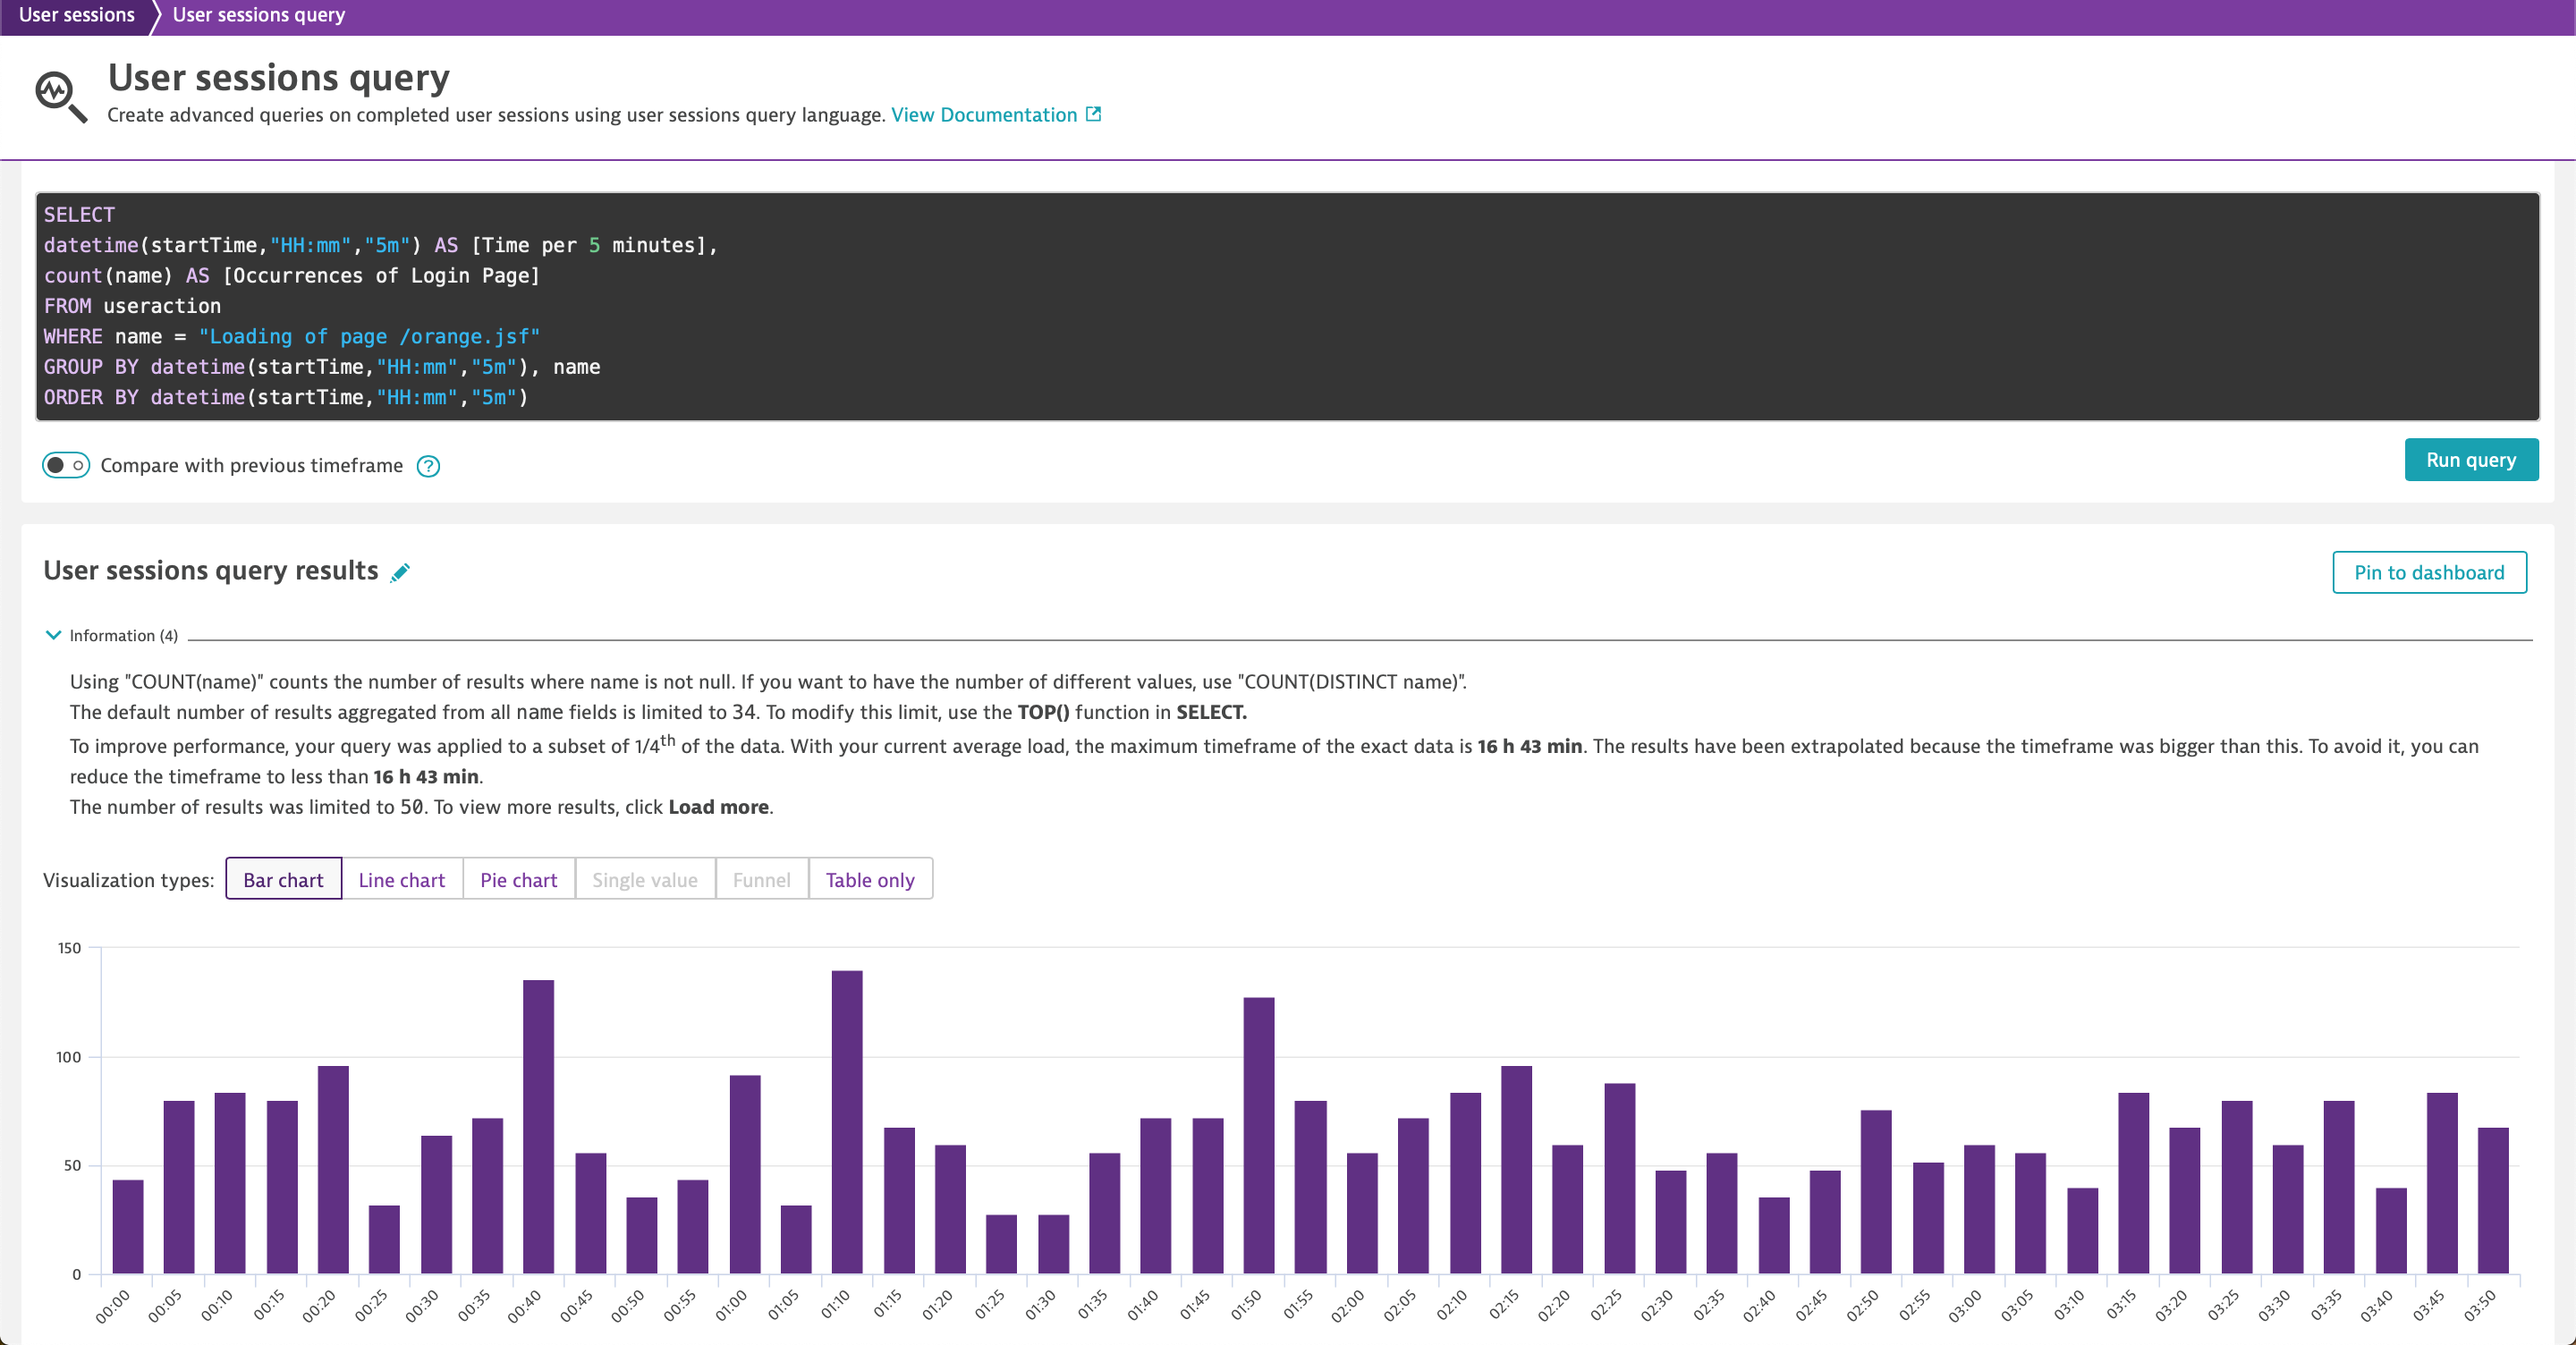Viewport: 2576px width, 1345px height.
Task: Click the first bar at 00:00
Action: coord(127,1225)
